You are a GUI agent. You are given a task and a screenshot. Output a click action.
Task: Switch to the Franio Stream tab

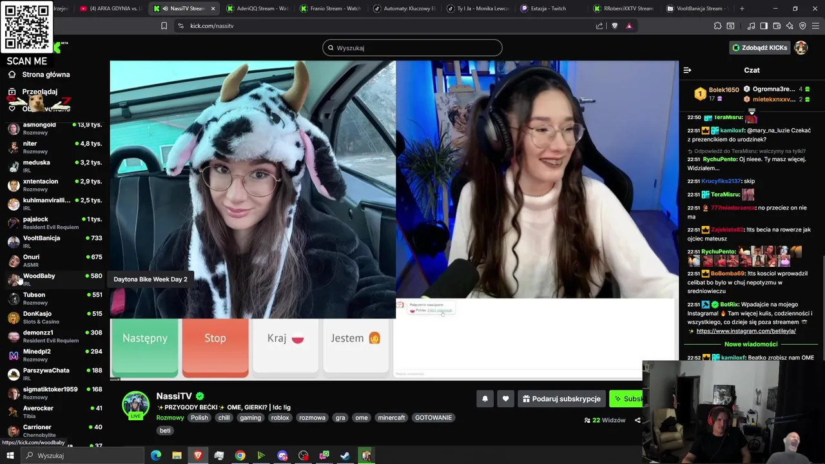pyautogui.click(x=331, y=8)
